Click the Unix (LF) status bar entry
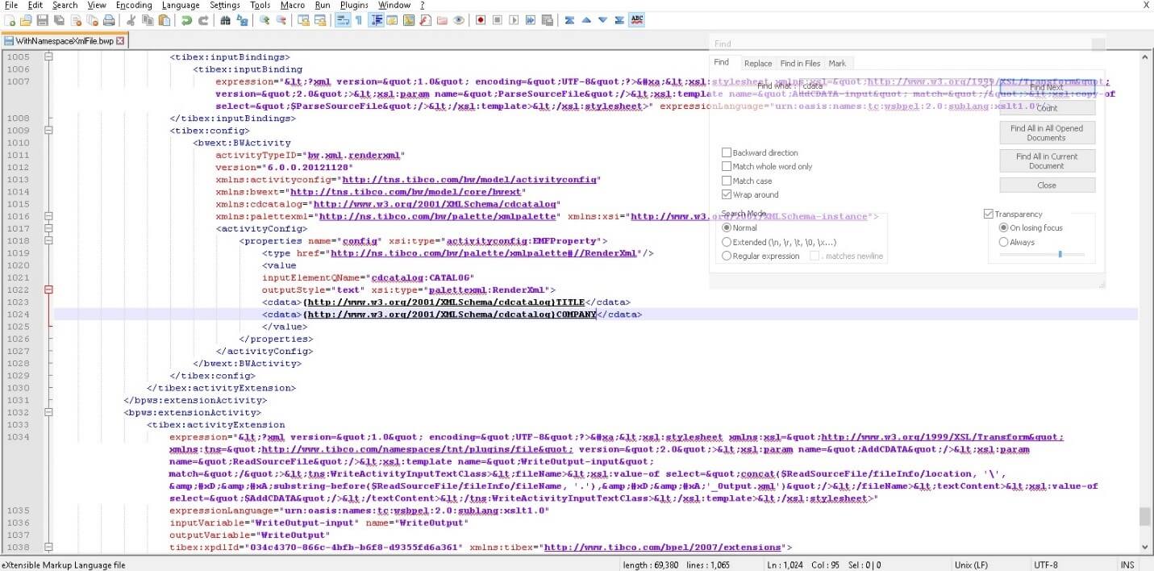Viewport: 1154px width, 571px height. point(973,565)
